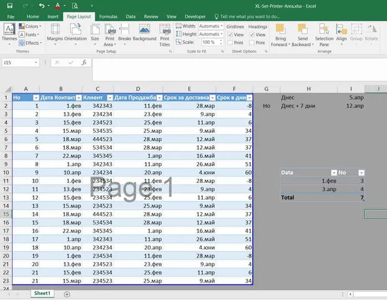Open Scale to Fit dialog launcher
This screenshot has width=387, height=300.
(x=222, y=51)
